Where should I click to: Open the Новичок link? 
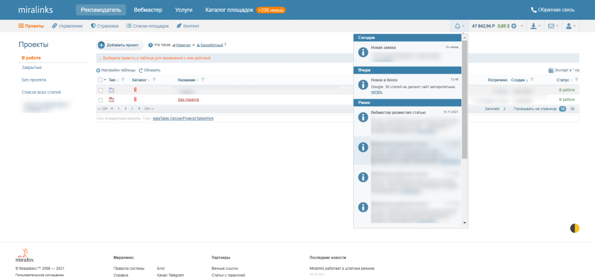point(183,45)
